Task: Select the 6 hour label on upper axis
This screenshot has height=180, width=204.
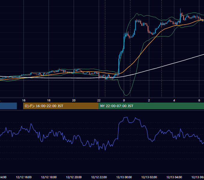Action: coord(199,100)
